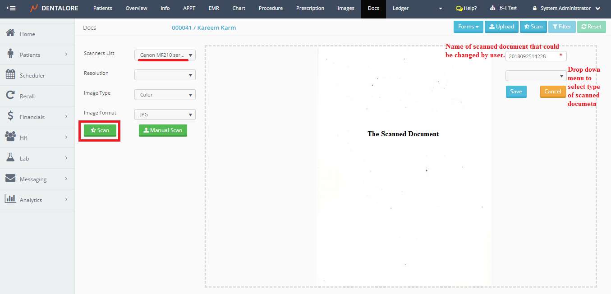
Task: Click the blue Save button
Action: pos(516,92)
